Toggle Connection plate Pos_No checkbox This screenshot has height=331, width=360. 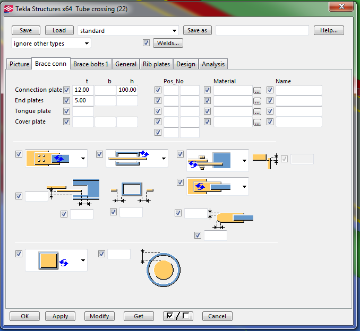point(158,90)
